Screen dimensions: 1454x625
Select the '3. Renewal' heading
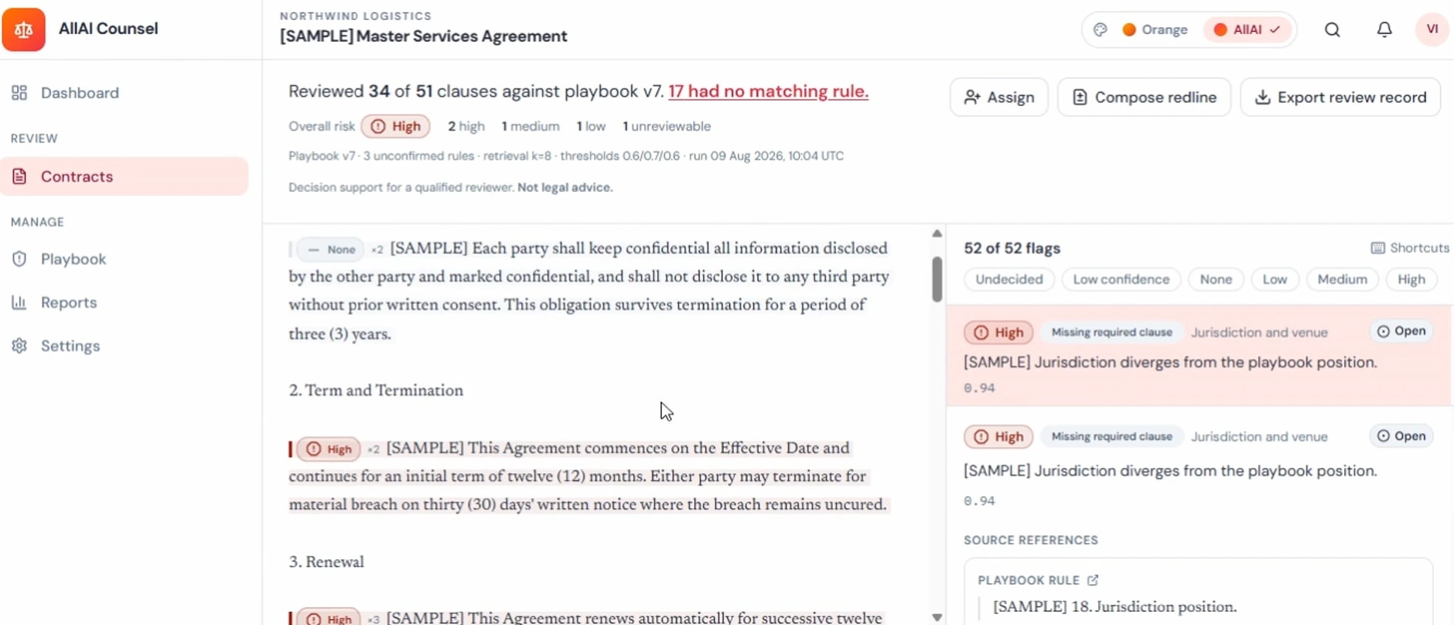(x=326, y=562)
